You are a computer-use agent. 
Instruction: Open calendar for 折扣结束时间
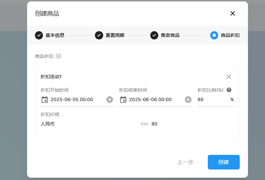point(123,100)
